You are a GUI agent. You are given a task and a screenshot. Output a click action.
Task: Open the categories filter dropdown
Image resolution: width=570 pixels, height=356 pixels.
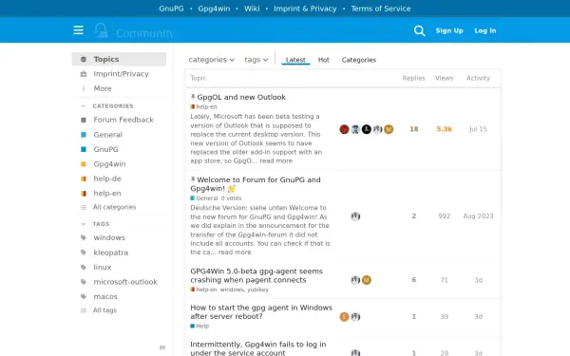click(211, 60)
